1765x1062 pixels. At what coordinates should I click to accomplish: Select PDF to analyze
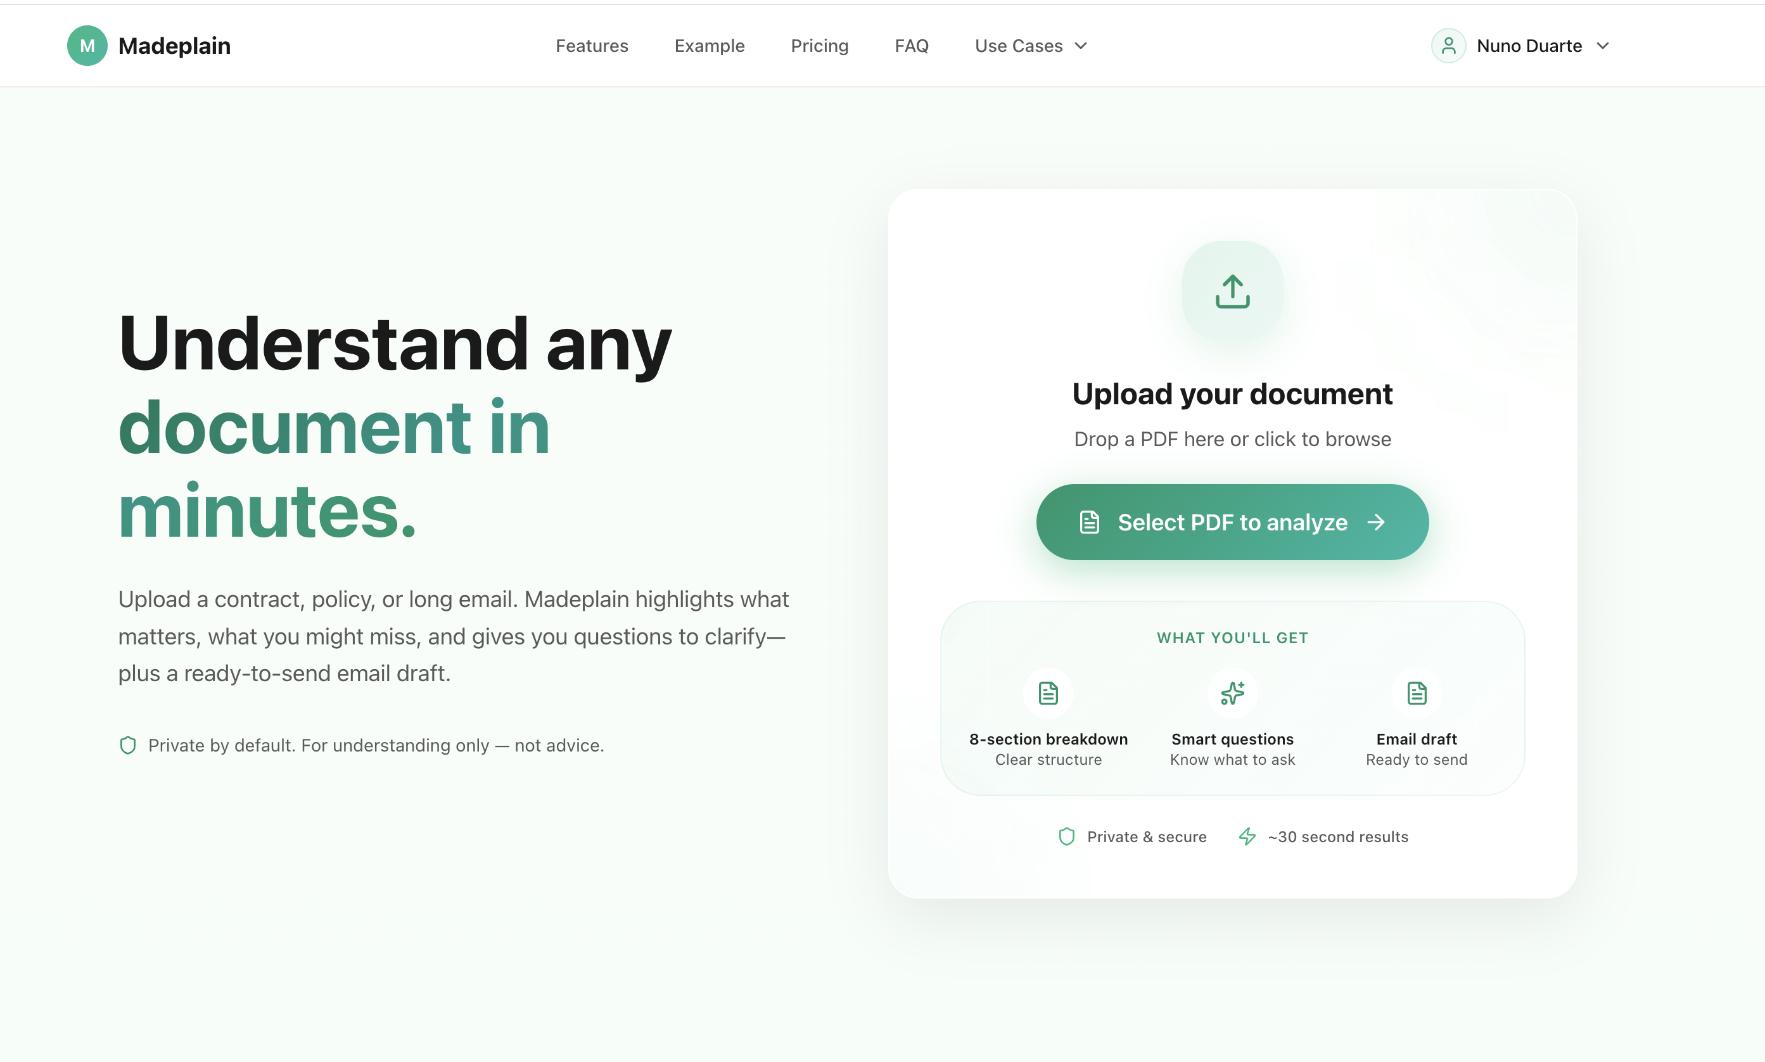coord(1232,521)
